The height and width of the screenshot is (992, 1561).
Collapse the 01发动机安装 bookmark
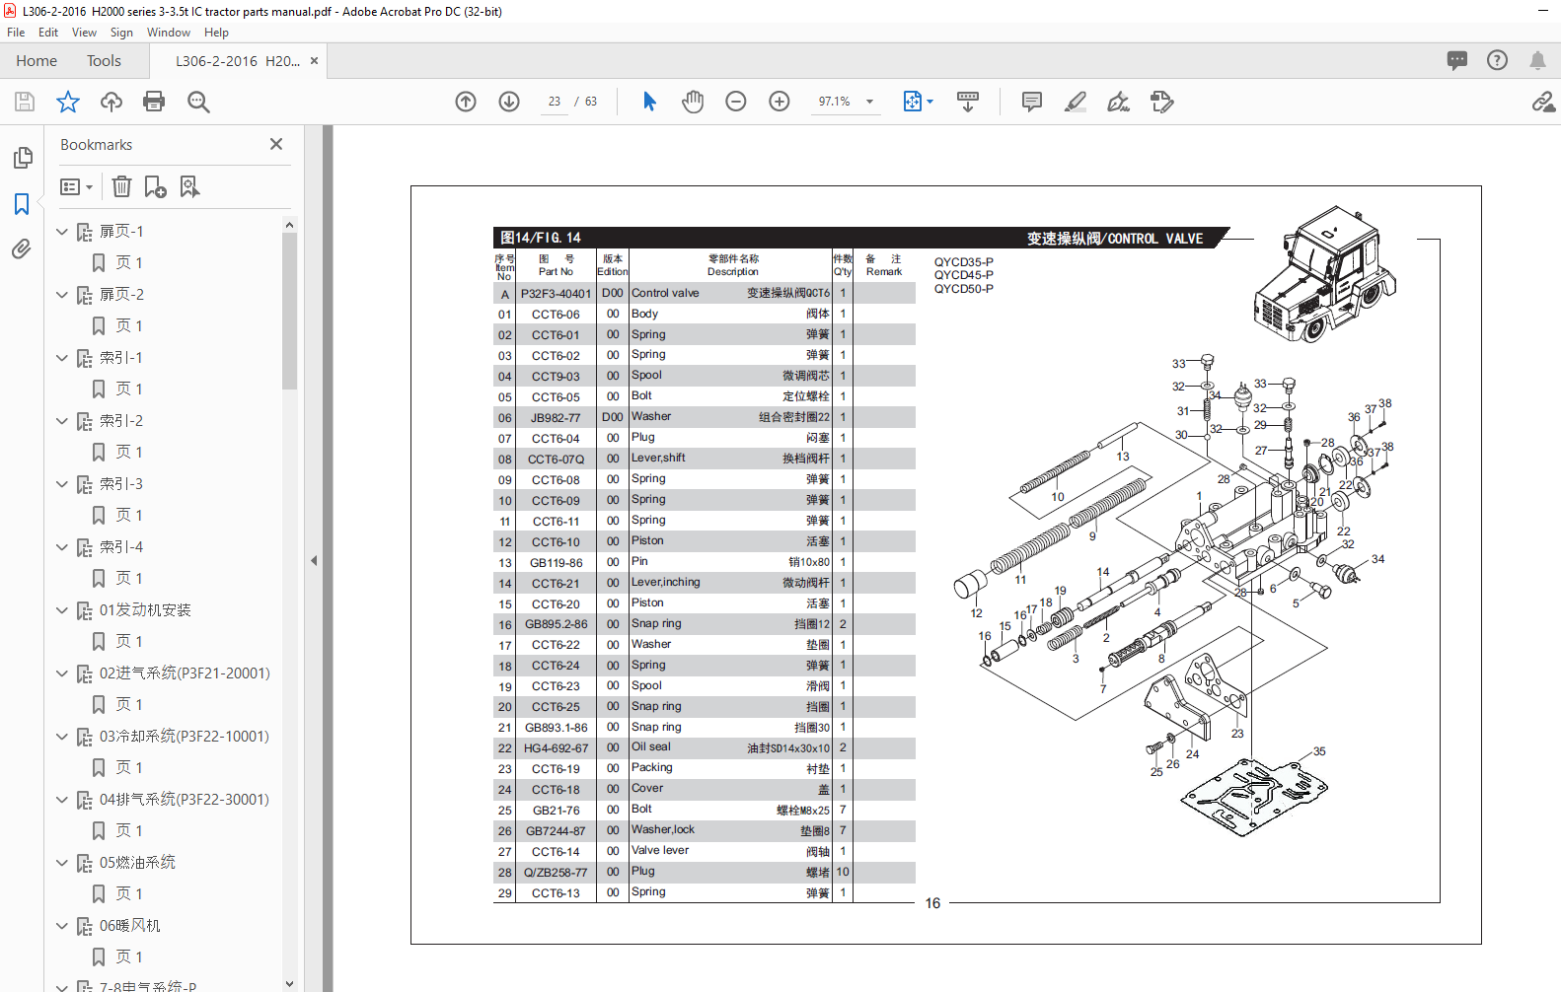tap(62, 610)
